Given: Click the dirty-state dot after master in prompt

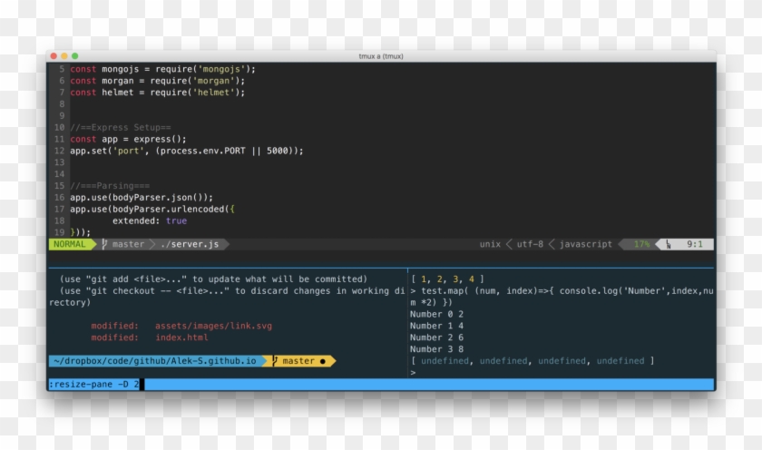Looking at the screenshot, I should click(x=323, y=361).
